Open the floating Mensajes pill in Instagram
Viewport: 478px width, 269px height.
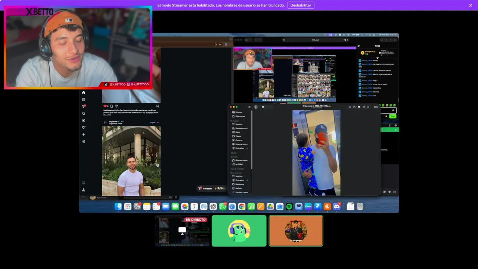pyautogui.click(x=211, y=188)
